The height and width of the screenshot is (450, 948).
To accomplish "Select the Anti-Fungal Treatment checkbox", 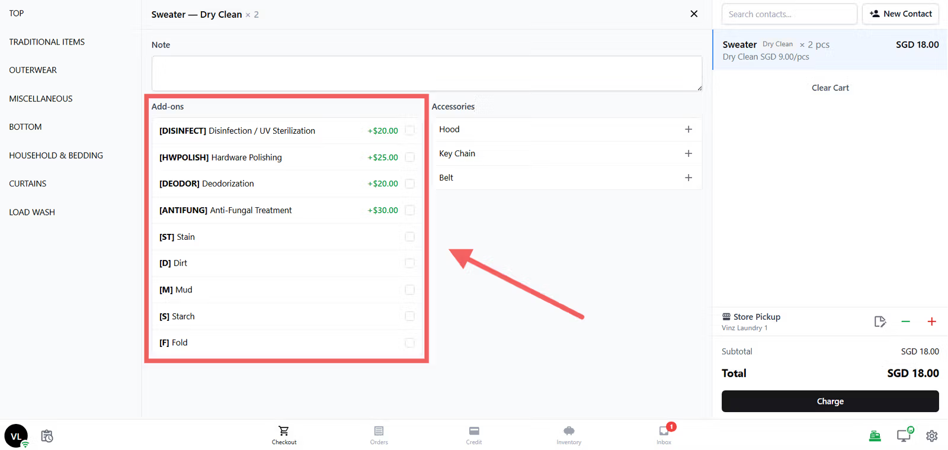I will pos(409,210).
